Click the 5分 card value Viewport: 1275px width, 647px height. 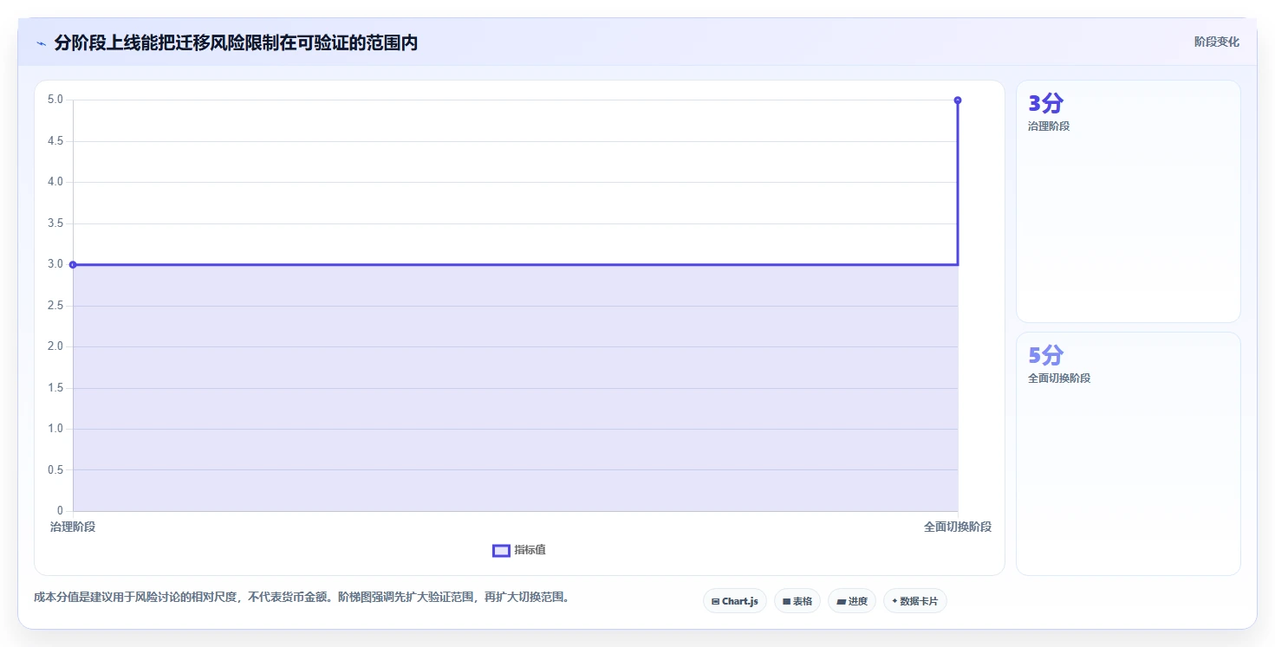click(1045, 355)
